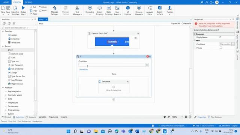This screenshot has height=135, width=240.
Task: Click Analyze File icon
Action: [150, 8]
